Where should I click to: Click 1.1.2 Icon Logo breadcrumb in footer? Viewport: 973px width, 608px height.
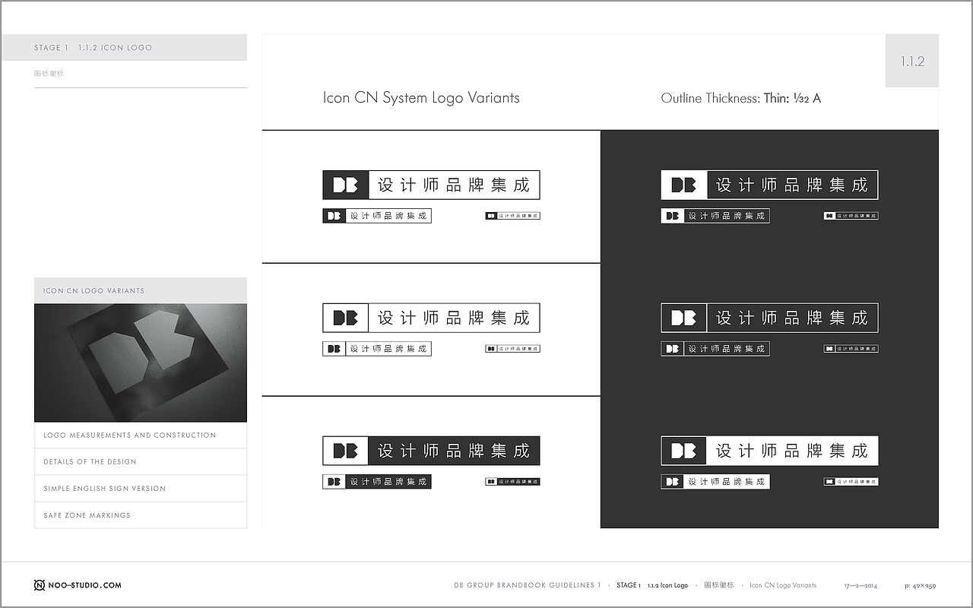(x=667, y=585)
